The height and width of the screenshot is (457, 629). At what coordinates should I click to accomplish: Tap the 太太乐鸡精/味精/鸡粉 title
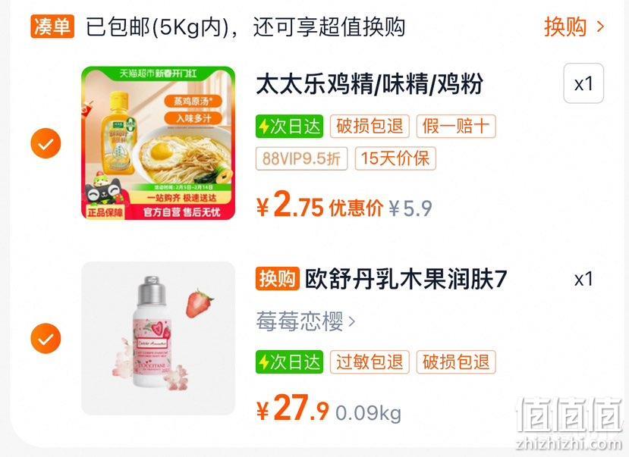tap(369, 84)
